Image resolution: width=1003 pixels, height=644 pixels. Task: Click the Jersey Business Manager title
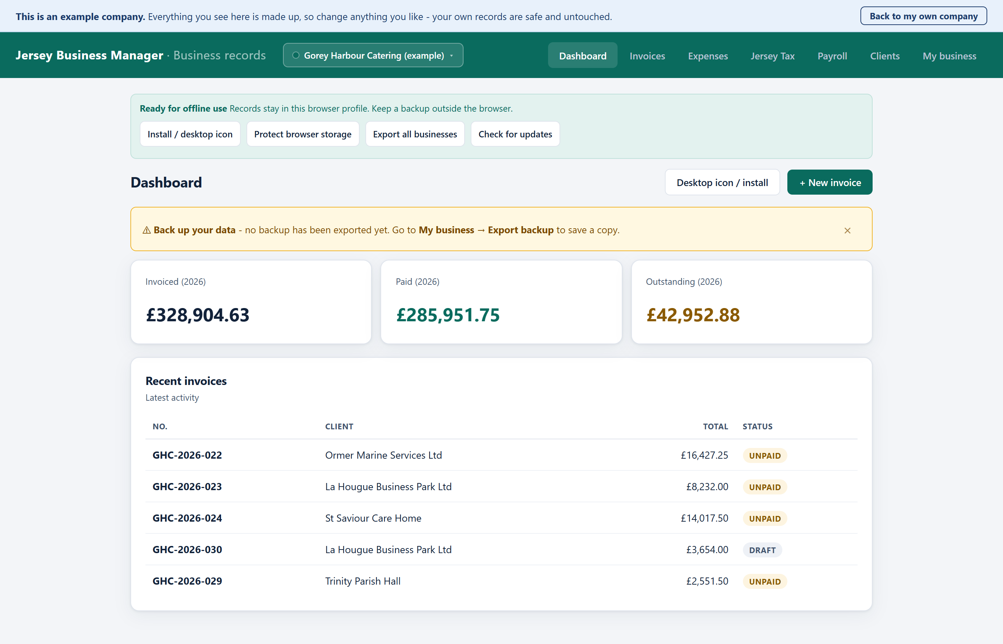pyautogui.click(x=89, y=55)
